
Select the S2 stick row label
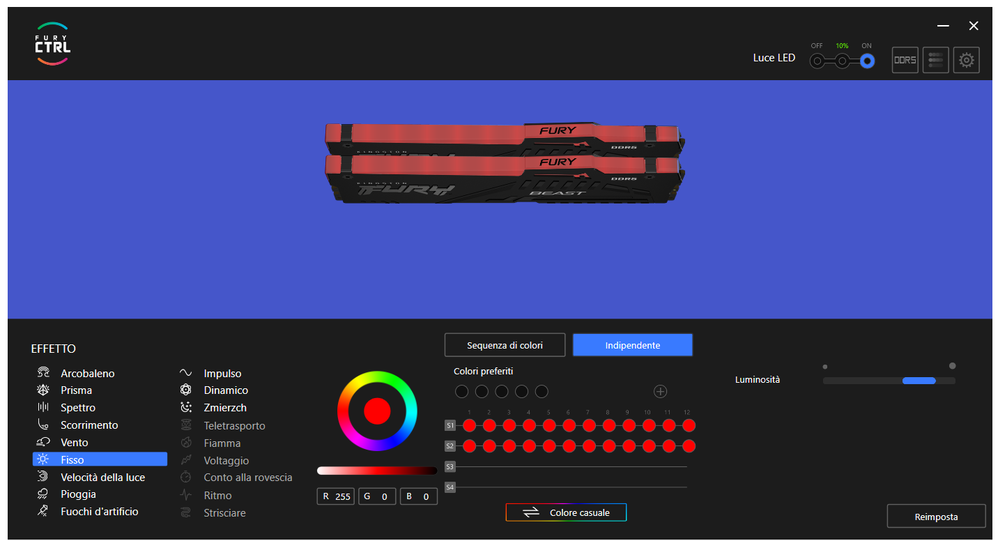click(x=450, y=445)
